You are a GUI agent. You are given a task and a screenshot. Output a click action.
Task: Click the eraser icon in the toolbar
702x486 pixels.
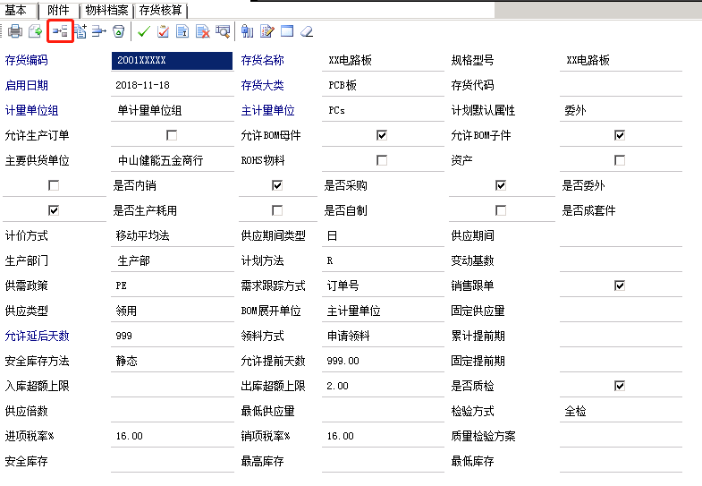(x=307, y=31)
